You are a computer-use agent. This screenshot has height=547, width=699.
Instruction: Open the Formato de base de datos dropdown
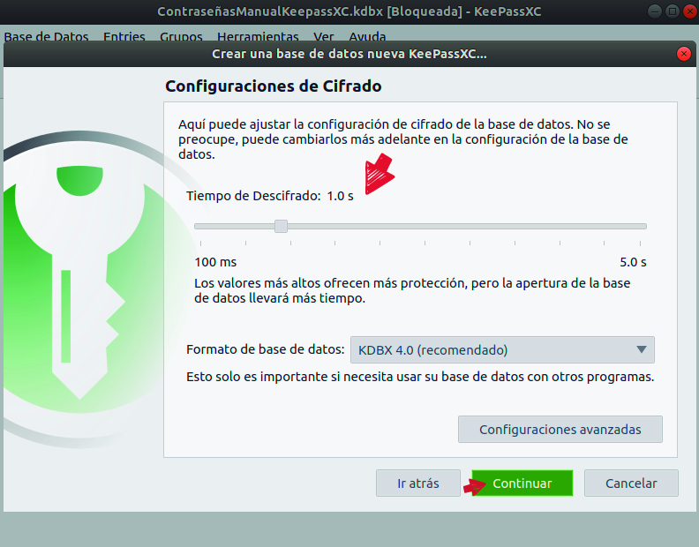(x=502, y=350)
